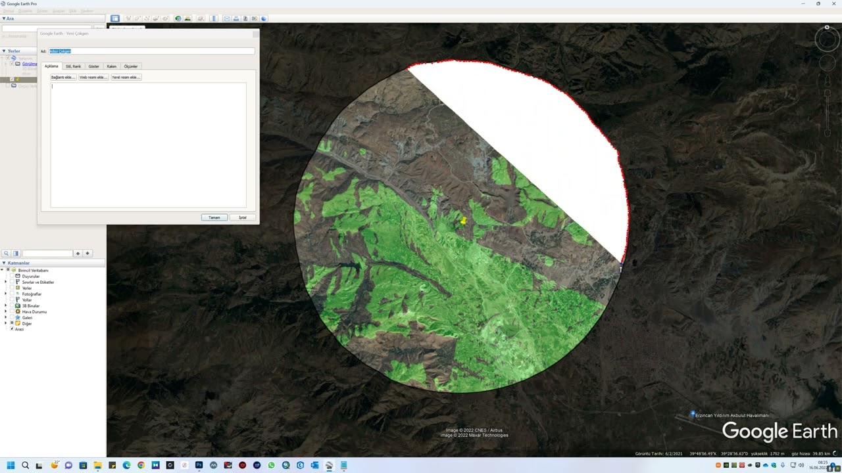Viewport: 842px width, 473px height.
Task: Toggle the Yerler layer checkbox
Action: [12, 288]
